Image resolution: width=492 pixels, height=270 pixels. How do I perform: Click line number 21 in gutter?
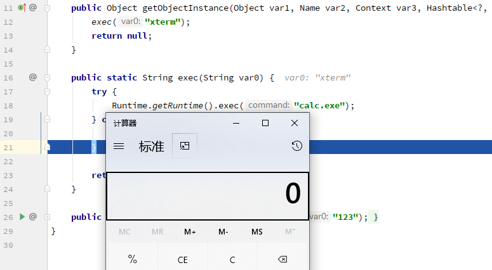tap(8, 148)
